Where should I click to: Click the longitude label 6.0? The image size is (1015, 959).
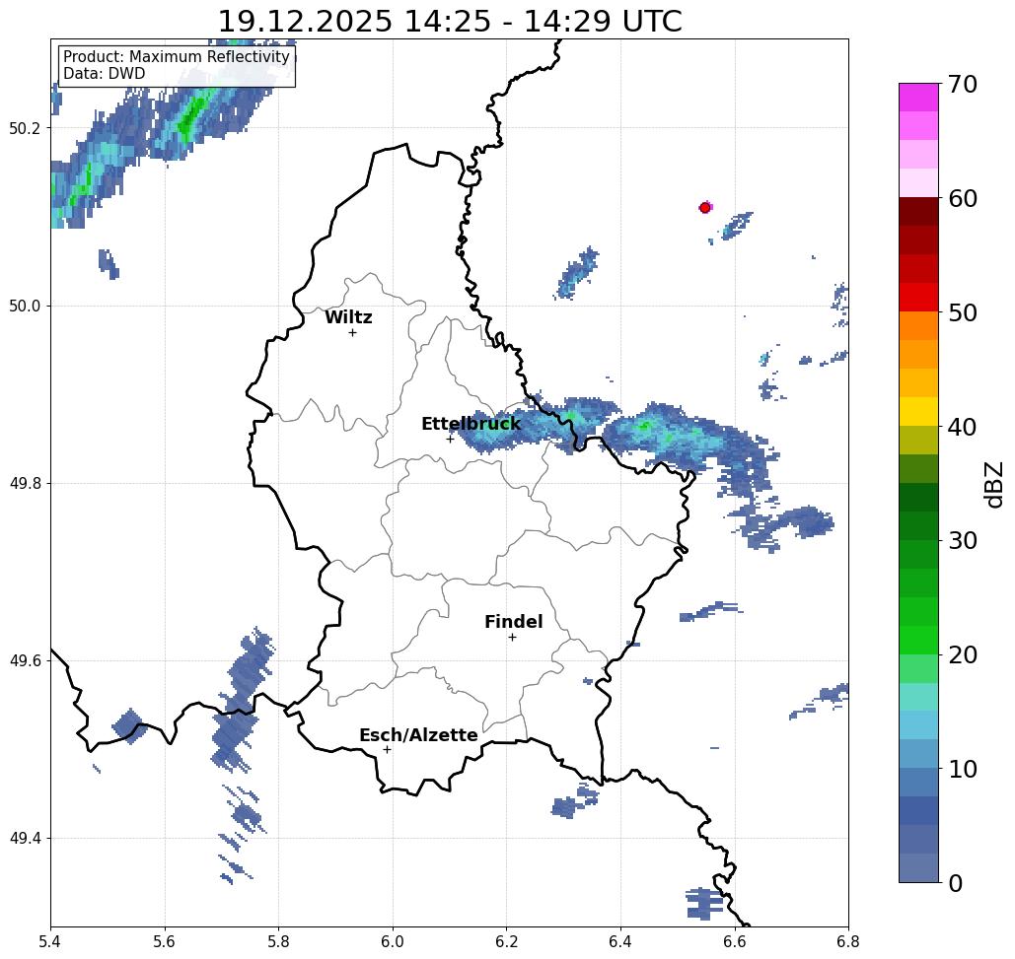pos(393,941)
